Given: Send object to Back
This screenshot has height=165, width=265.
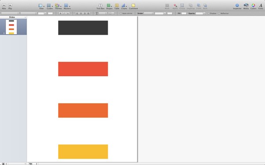Looking at the screenshot, I should coord(205,7).
